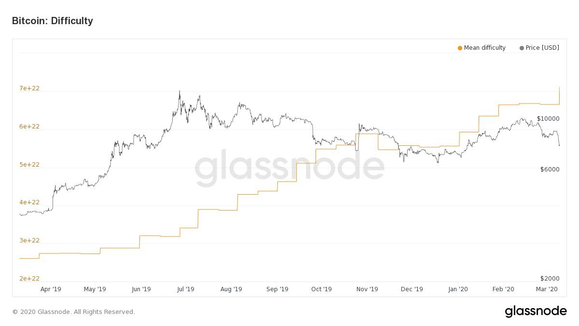Click the Sep '19 timeline label

[x=277, y=289]
